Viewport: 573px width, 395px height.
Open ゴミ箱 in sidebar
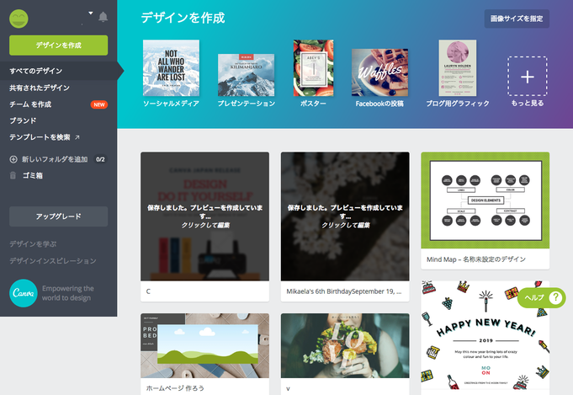tap(33, 175)
